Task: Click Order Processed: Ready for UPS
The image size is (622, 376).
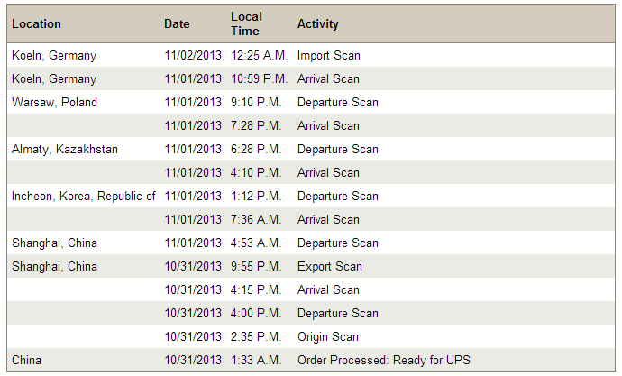Action: [x=383, y=361]
